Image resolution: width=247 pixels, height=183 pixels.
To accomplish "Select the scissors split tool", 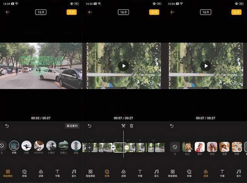I will click(x=123, y=126).
